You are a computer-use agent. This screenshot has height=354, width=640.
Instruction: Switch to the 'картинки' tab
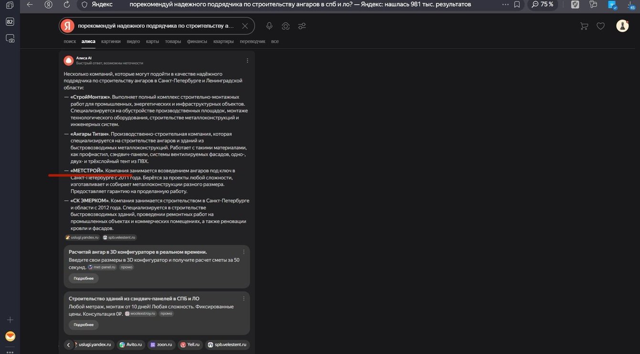[x=111, y=42]
